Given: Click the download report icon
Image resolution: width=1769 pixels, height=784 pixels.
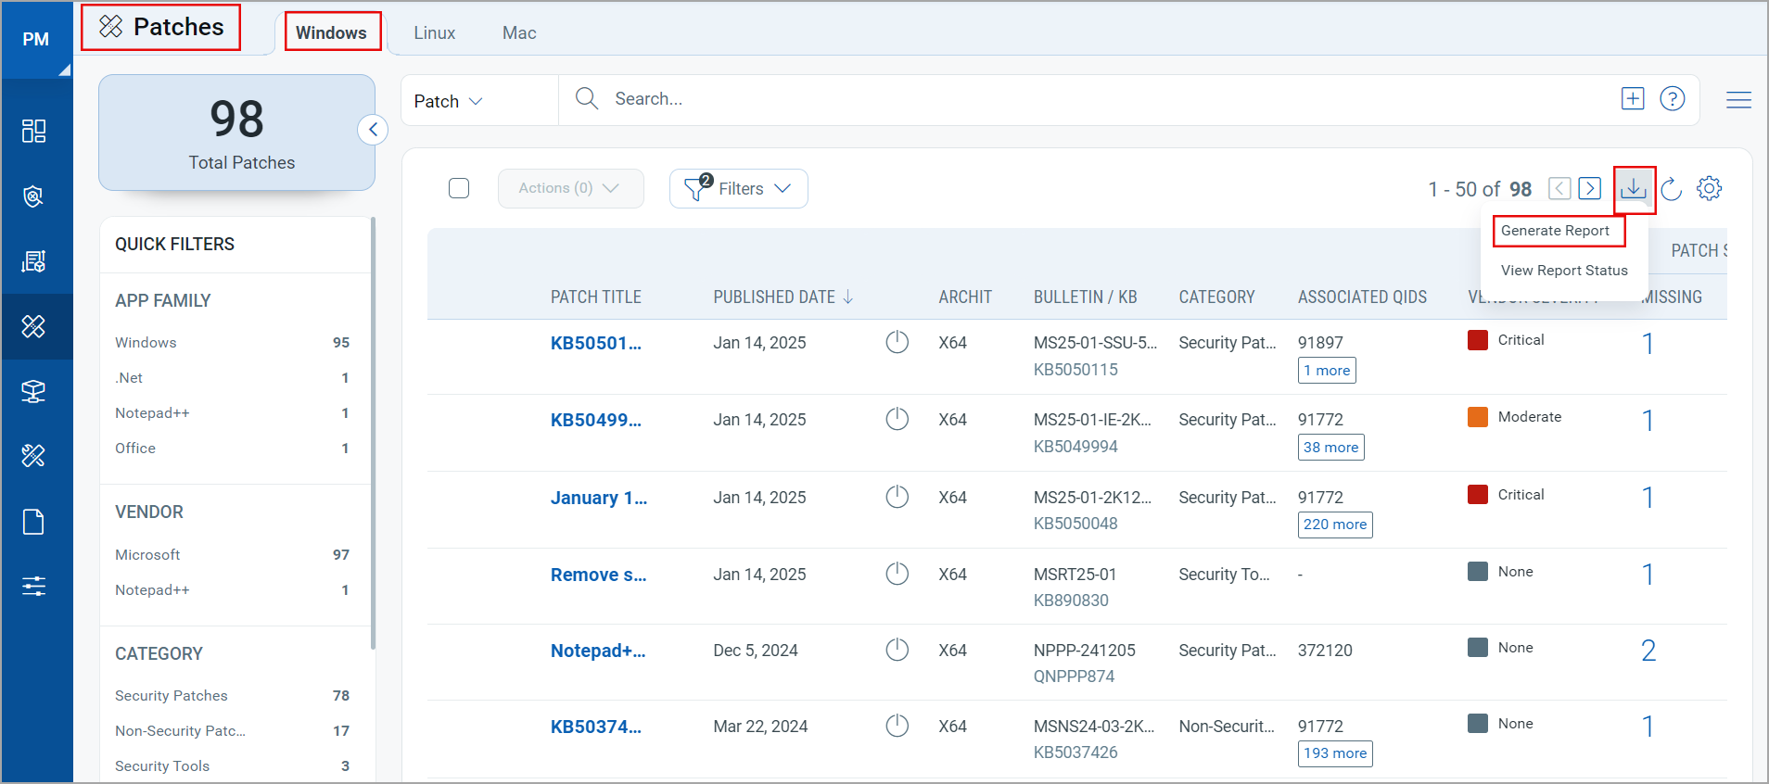Looking at the screenshot, I should [x=1633, y=189].
